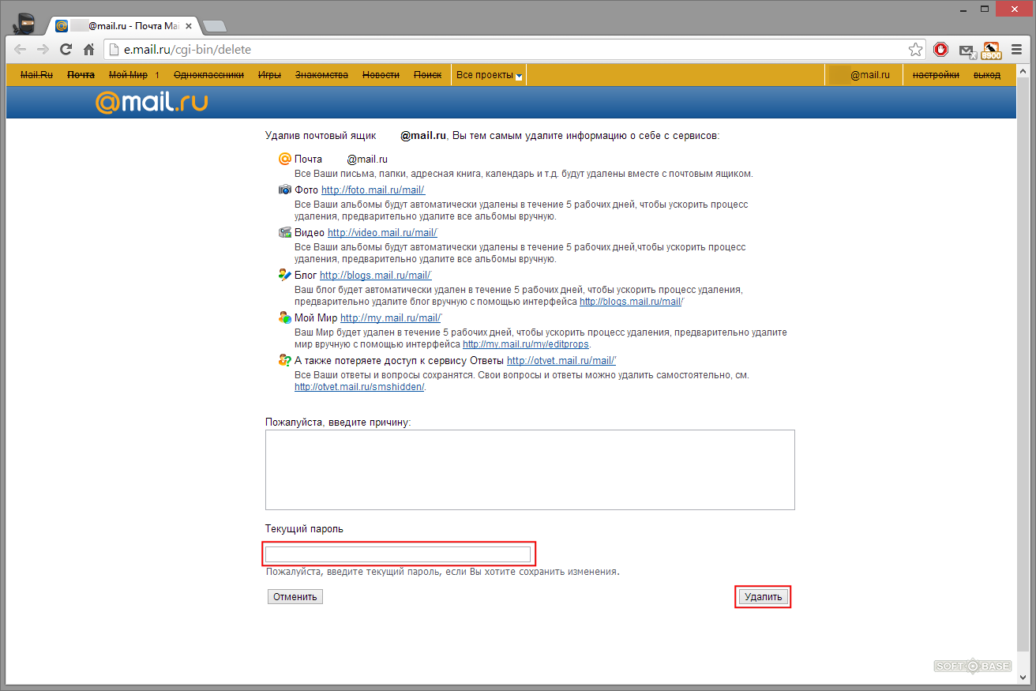The width and height of the screenshot is (1036, 691).
Task: Bookmark page with star icon
Action: click(915, 50)
